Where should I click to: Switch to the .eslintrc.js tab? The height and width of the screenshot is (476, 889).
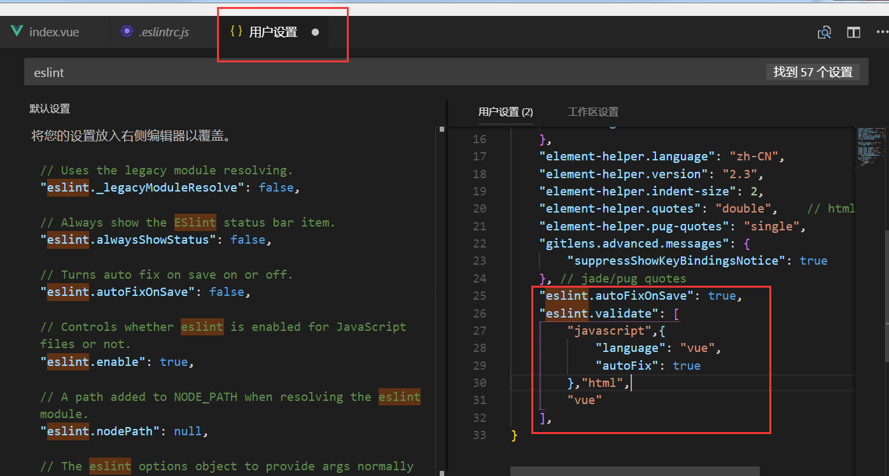(164, 32)
